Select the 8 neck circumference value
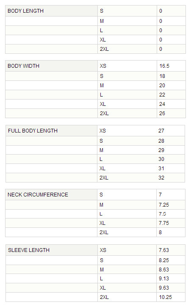Image resolution: width=191 pixels, height=307 pixels. (160, 232)
